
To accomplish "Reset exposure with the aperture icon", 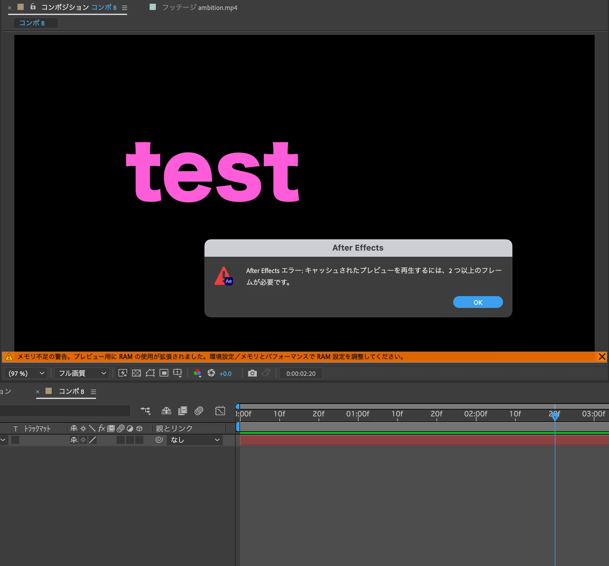I will tap(211, 373).
